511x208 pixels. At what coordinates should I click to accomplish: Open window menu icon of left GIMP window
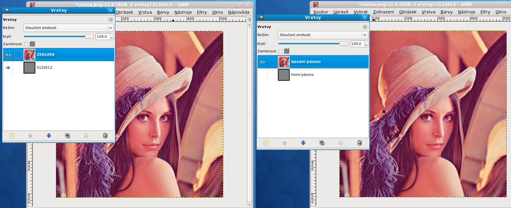tap(32, 5)
